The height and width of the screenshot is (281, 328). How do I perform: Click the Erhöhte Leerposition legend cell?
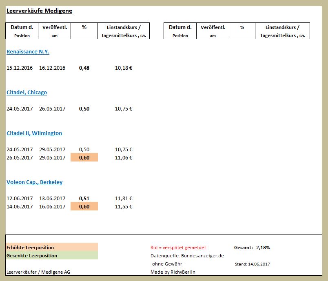52,247
